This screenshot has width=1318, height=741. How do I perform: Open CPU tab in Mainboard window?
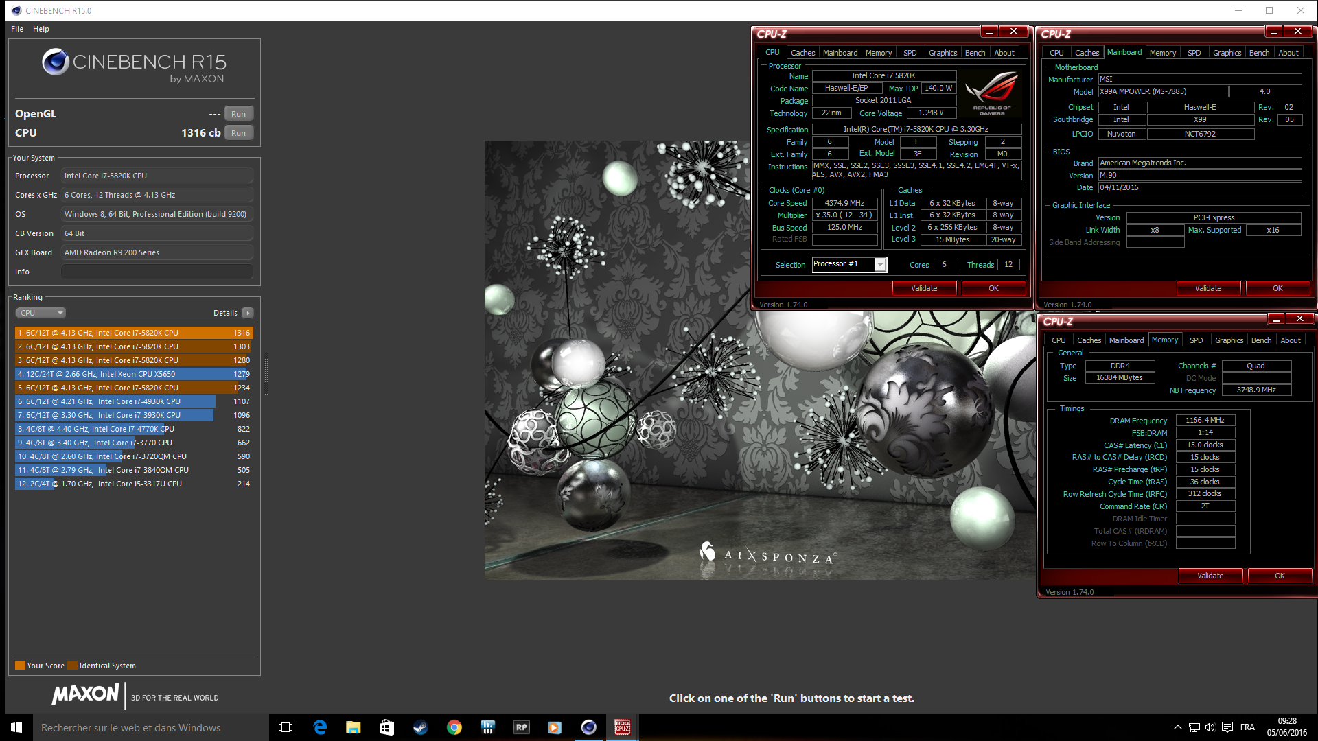[1056, 53]
